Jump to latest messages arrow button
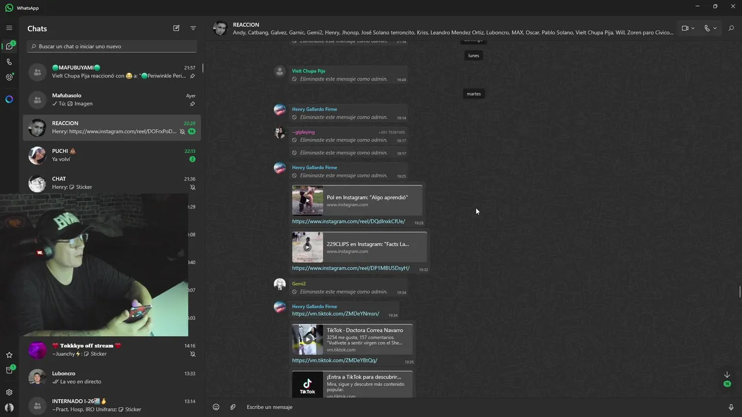742x417 pixels. (727, 375)
